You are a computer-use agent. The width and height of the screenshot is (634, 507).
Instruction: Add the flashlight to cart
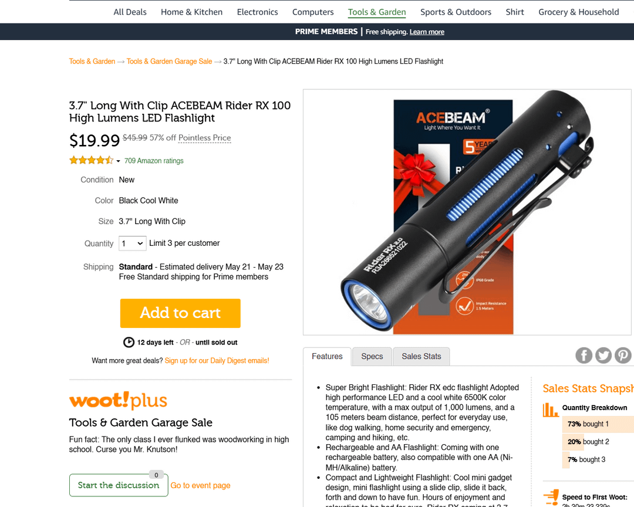180,313
